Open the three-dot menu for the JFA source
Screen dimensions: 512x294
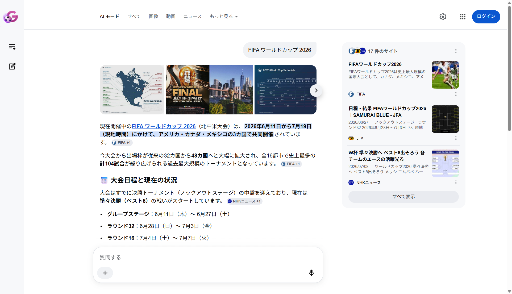[x=456, y=138]
